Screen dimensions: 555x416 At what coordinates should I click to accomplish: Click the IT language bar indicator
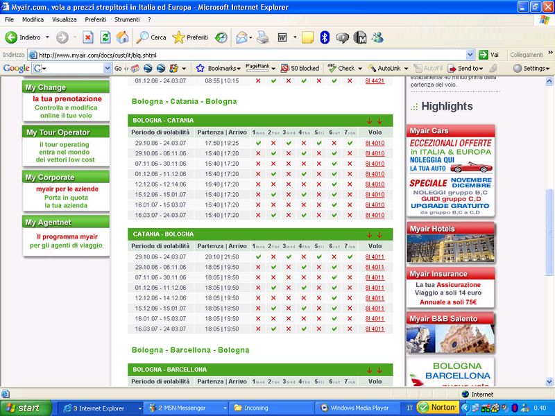(409, 408)
